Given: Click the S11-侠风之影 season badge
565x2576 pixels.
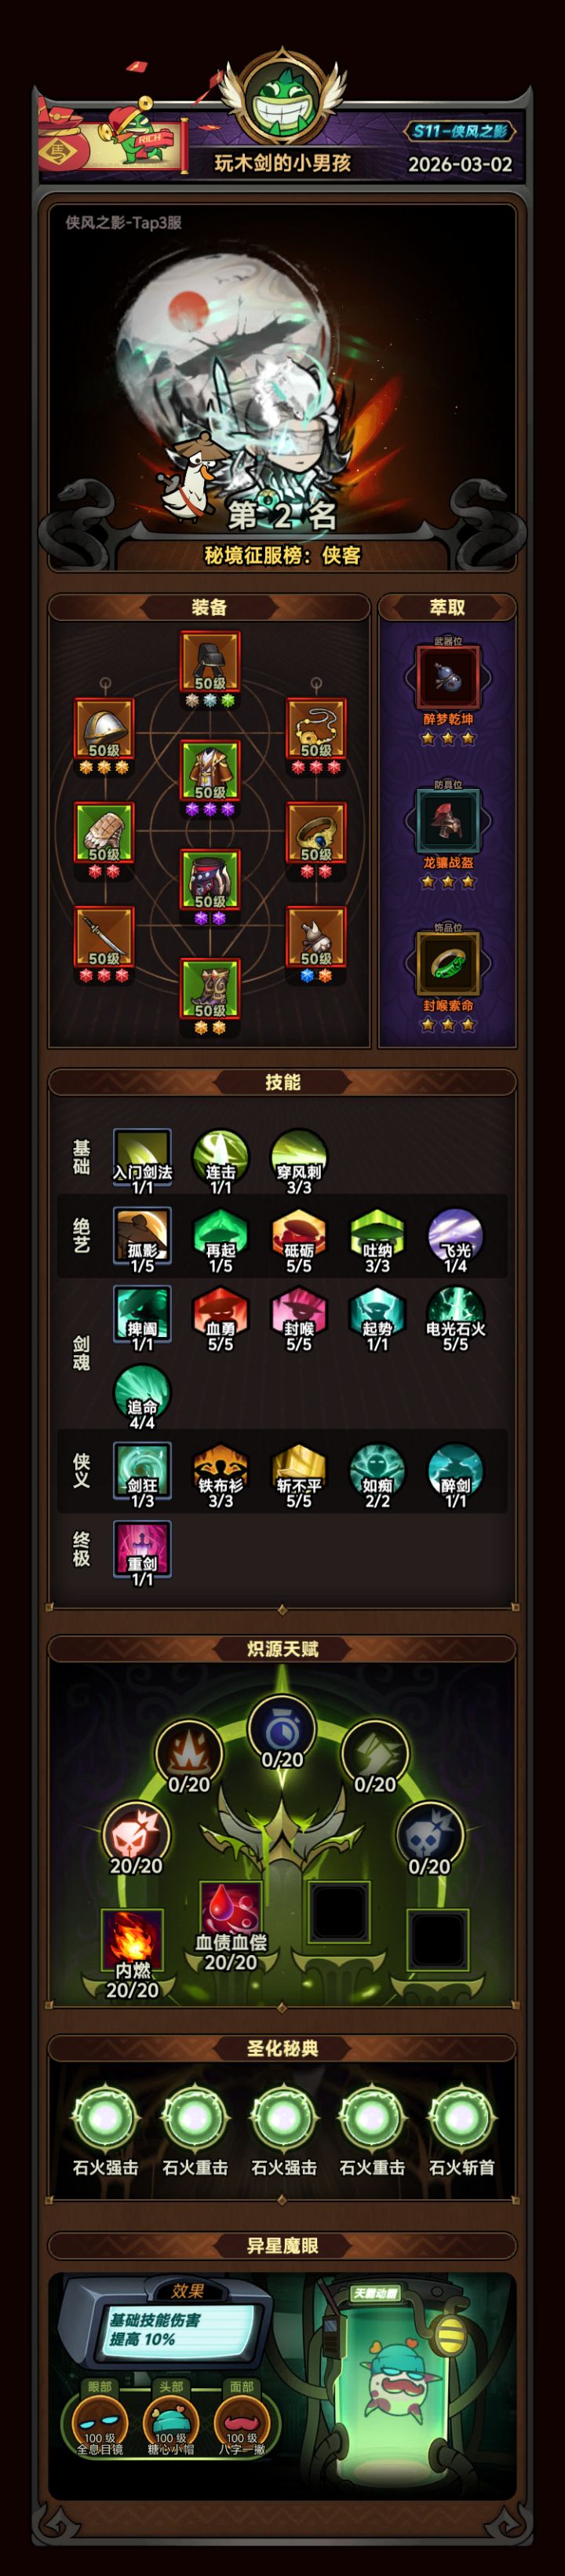Looking at the screenshot, I should [461, 131].
